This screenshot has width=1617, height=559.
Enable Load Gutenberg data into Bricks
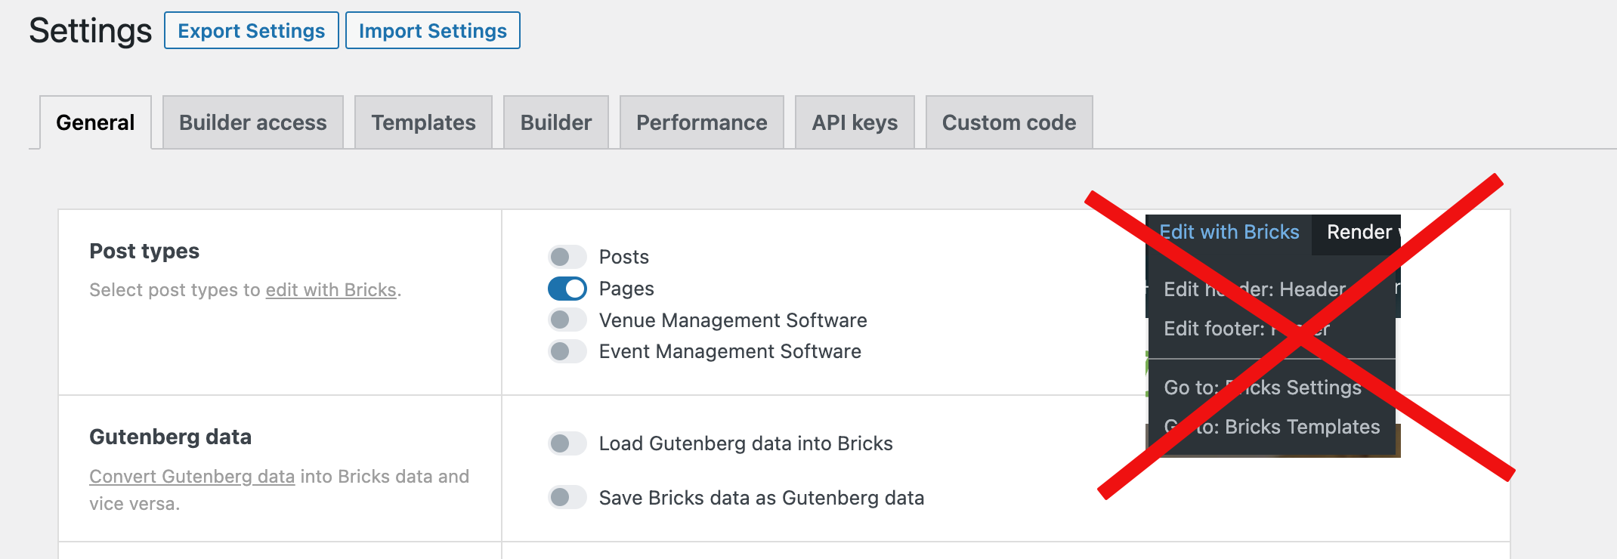point(567,443)
